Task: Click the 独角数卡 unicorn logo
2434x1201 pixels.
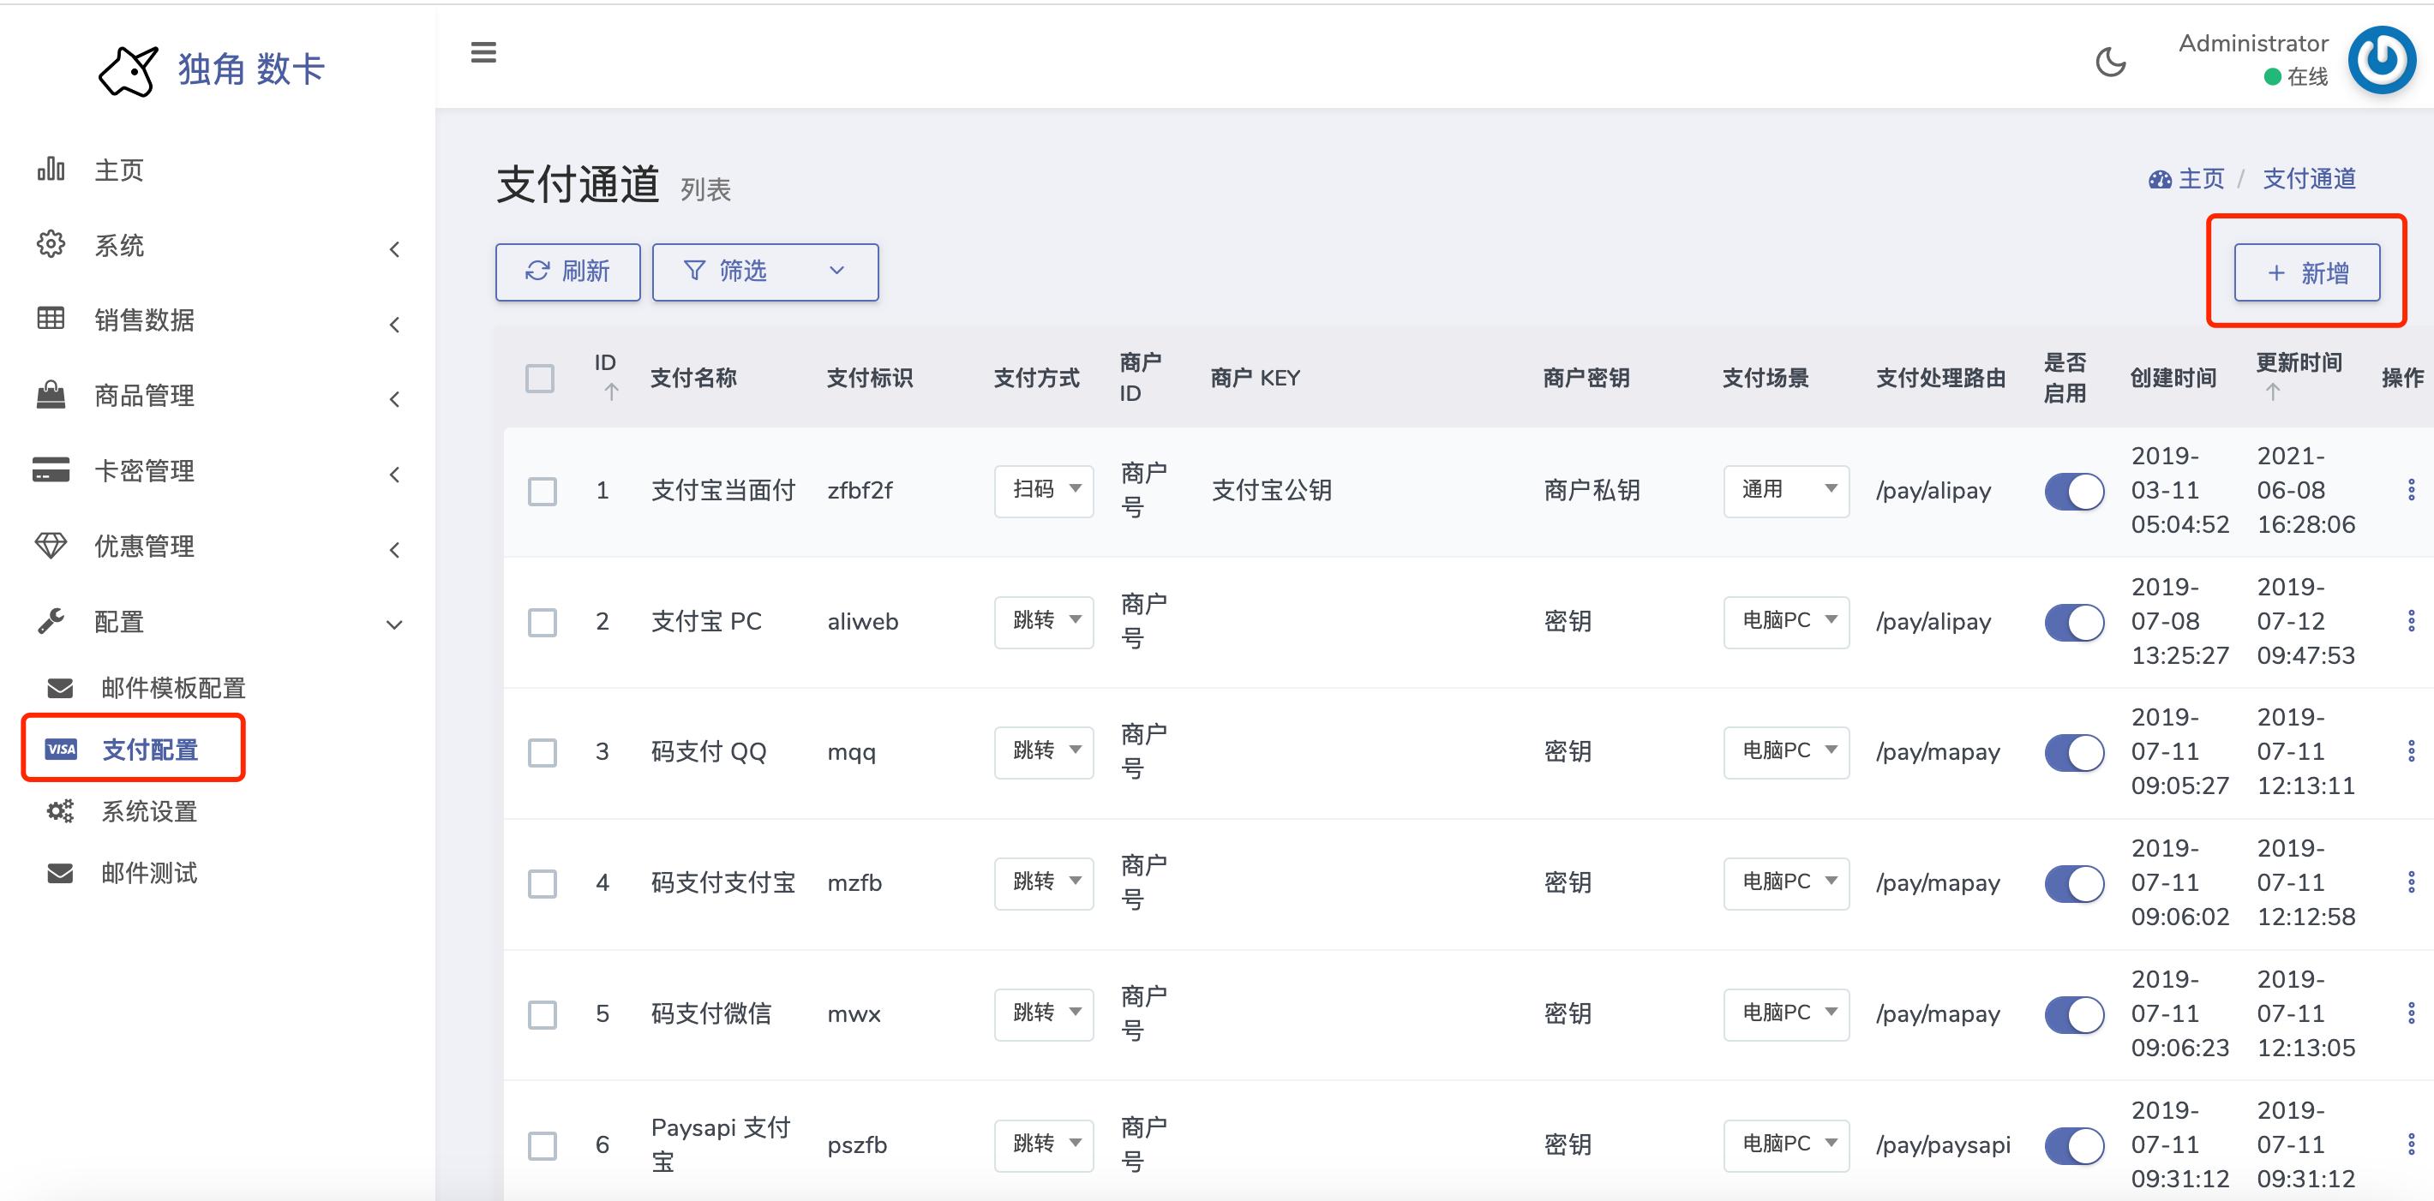Action: click(x=128, y=71)
